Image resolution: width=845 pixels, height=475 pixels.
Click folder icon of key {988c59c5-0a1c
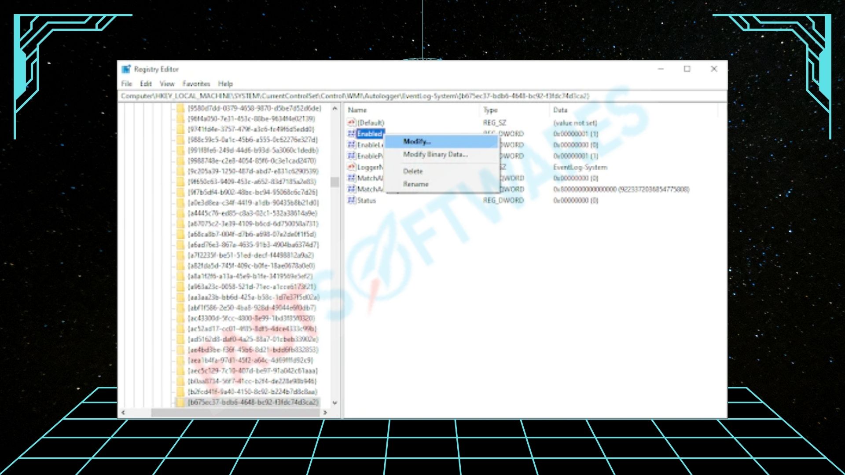[x=180, y=140]
